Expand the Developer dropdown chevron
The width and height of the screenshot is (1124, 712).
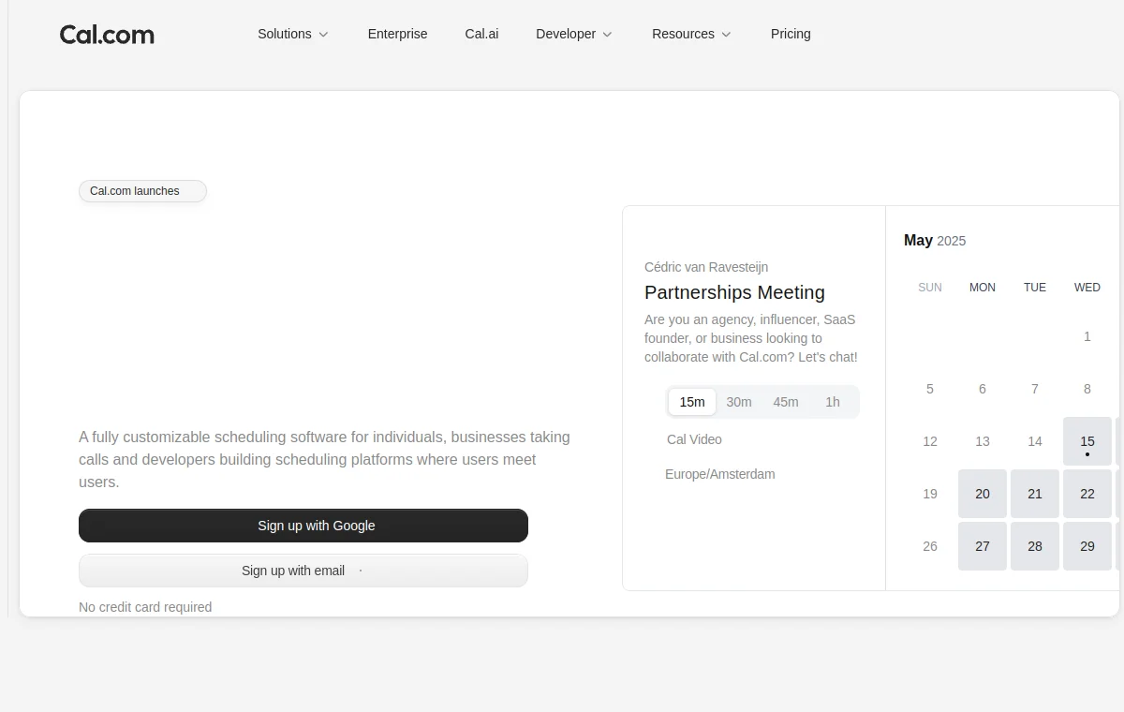pos(607,35)
